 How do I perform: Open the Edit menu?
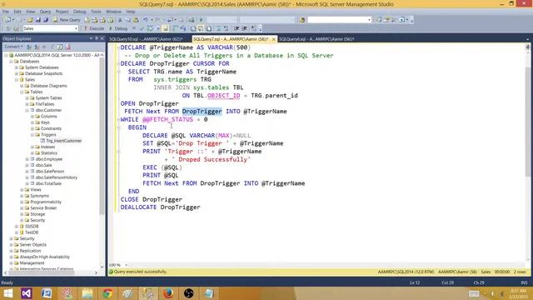click(17, 12)
